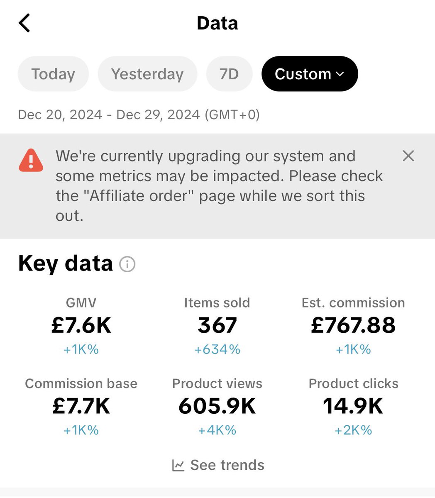Tap the Dec 20 - Dec 29 date range

pyautogui.click(x=139, y=115)
